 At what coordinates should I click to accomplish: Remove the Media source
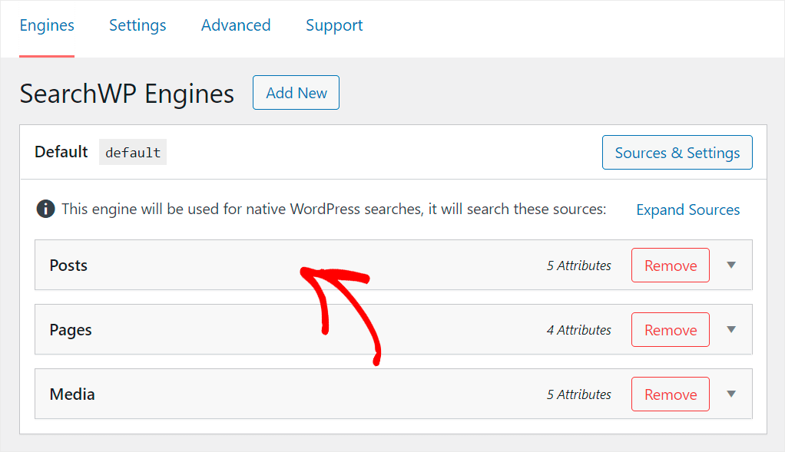[x=670, y=394]
